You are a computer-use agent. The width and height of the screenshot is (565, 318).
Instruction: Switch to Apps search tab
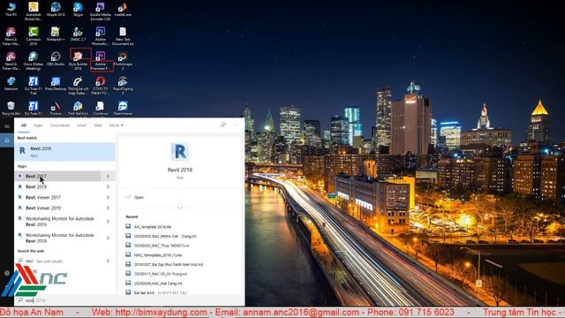click(38, 125)
